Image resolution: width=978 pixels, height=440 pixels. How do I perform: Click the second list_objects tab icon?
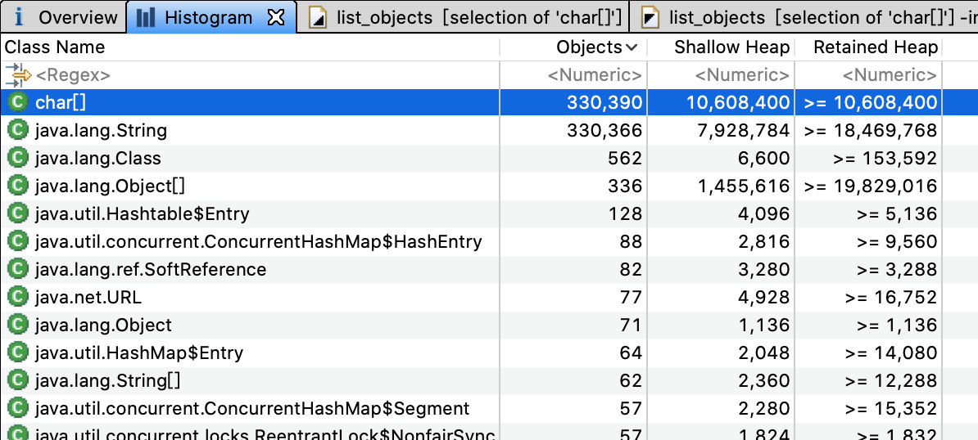pos(650,17)
